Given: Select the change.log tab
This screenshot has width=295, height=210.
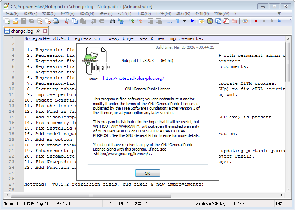Looking at the screenshot, I should [22, 31].
